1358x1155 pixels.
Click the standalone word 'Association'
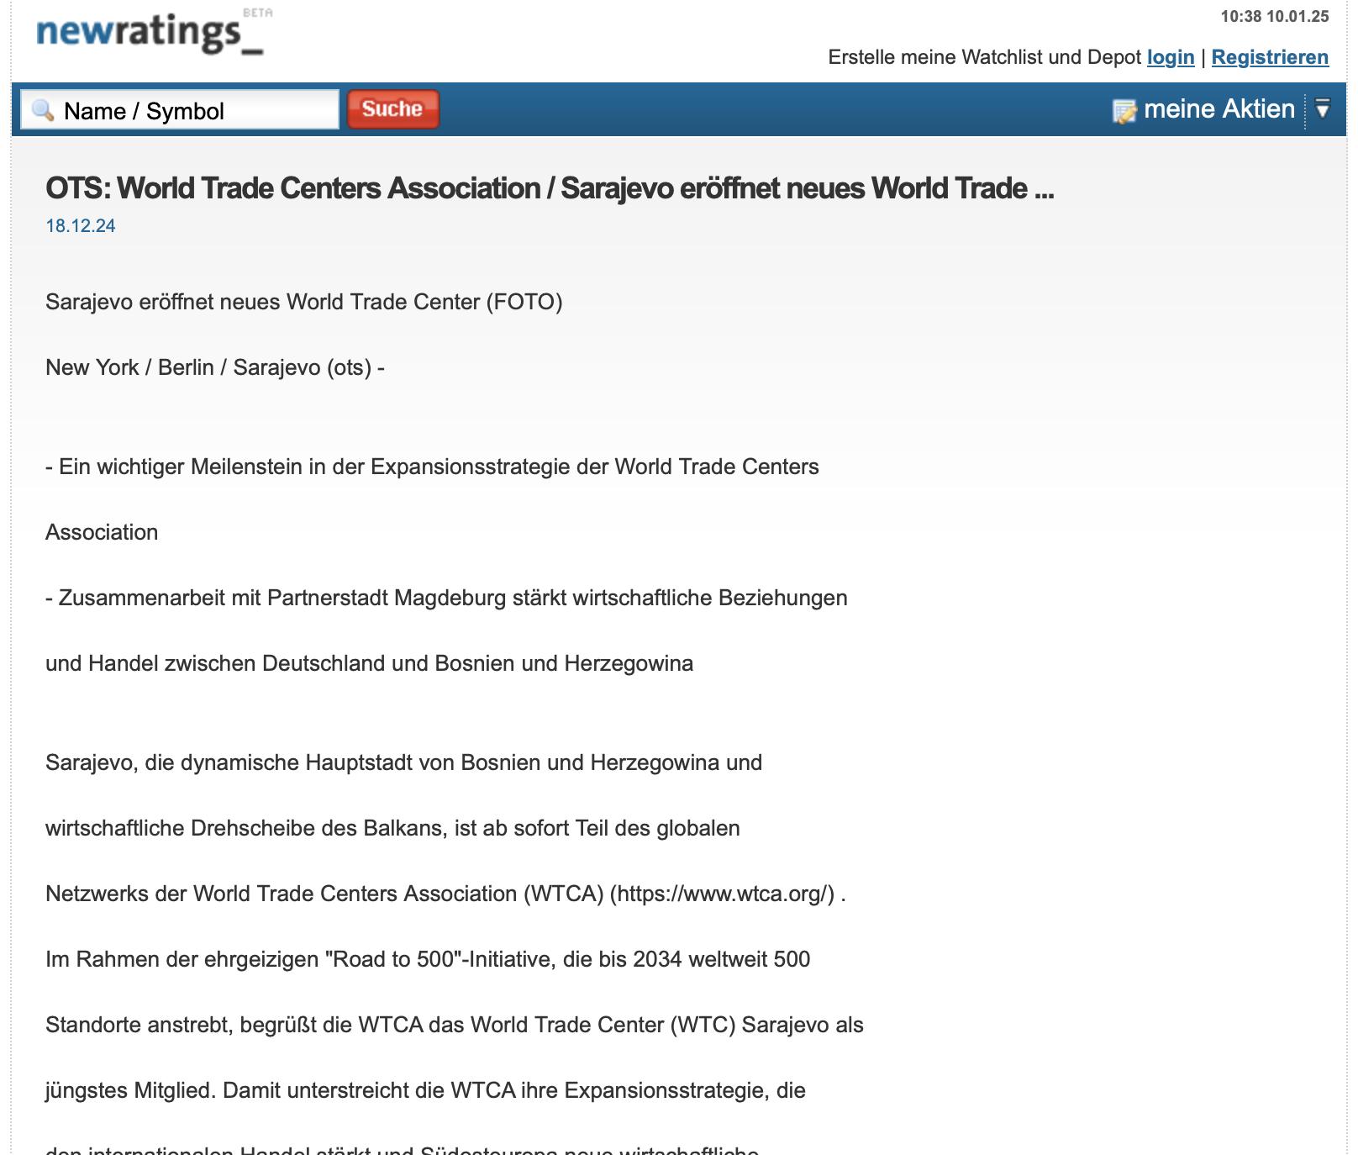coord(102,532)
